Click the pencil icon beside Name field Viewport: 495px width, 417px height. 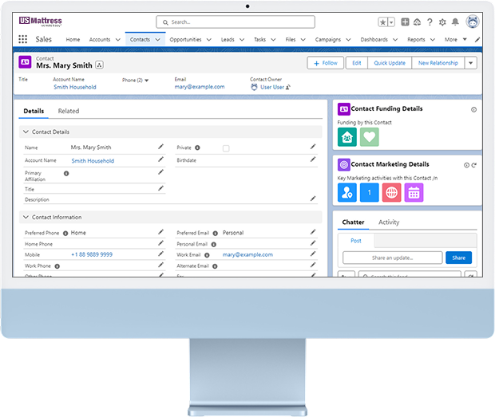[x=160, y=147]
